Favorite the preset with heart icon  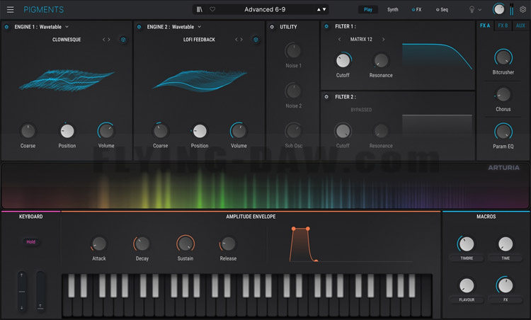[x=212, y=9]
